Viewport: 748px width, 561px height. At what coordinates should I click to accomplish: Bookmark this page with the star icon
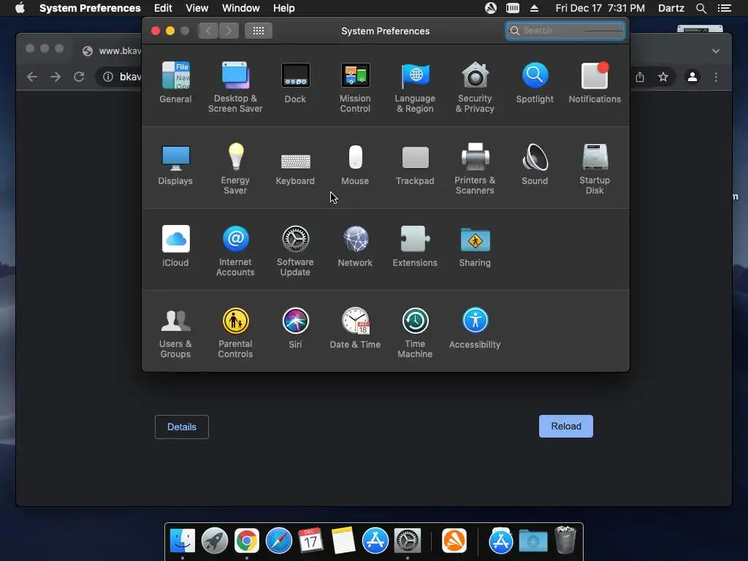click(x=663, y=77)
